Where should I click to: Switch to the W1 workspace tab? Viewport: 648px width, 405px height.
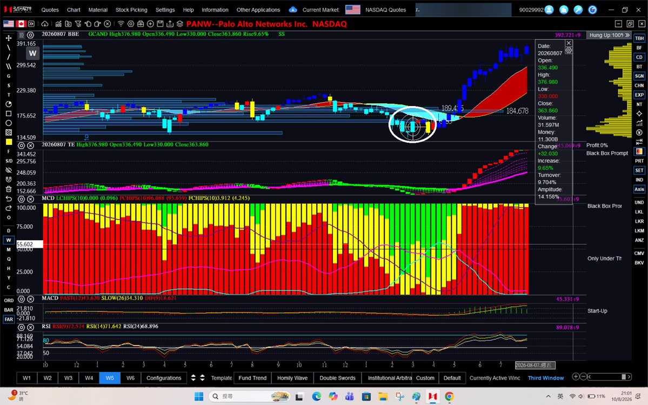pyautogui.click(x=27, y=378)
